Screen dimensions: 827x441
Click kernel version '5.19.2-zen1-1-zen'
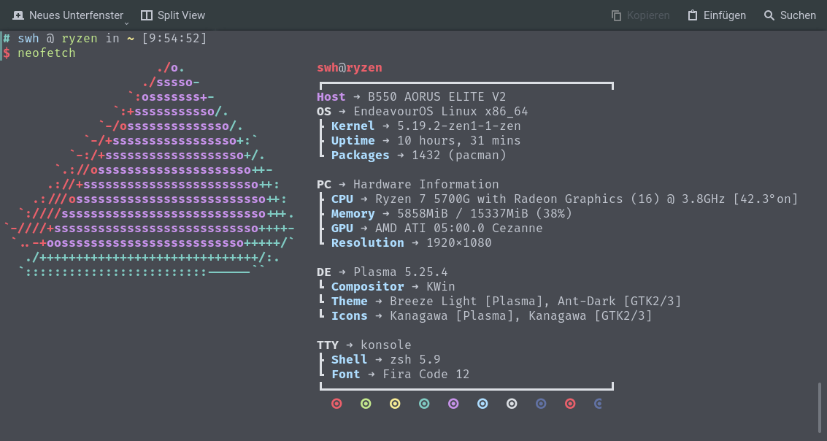459,126
